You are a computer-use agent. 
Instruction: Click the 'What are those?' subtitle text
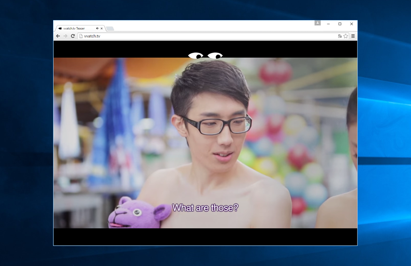205,208
